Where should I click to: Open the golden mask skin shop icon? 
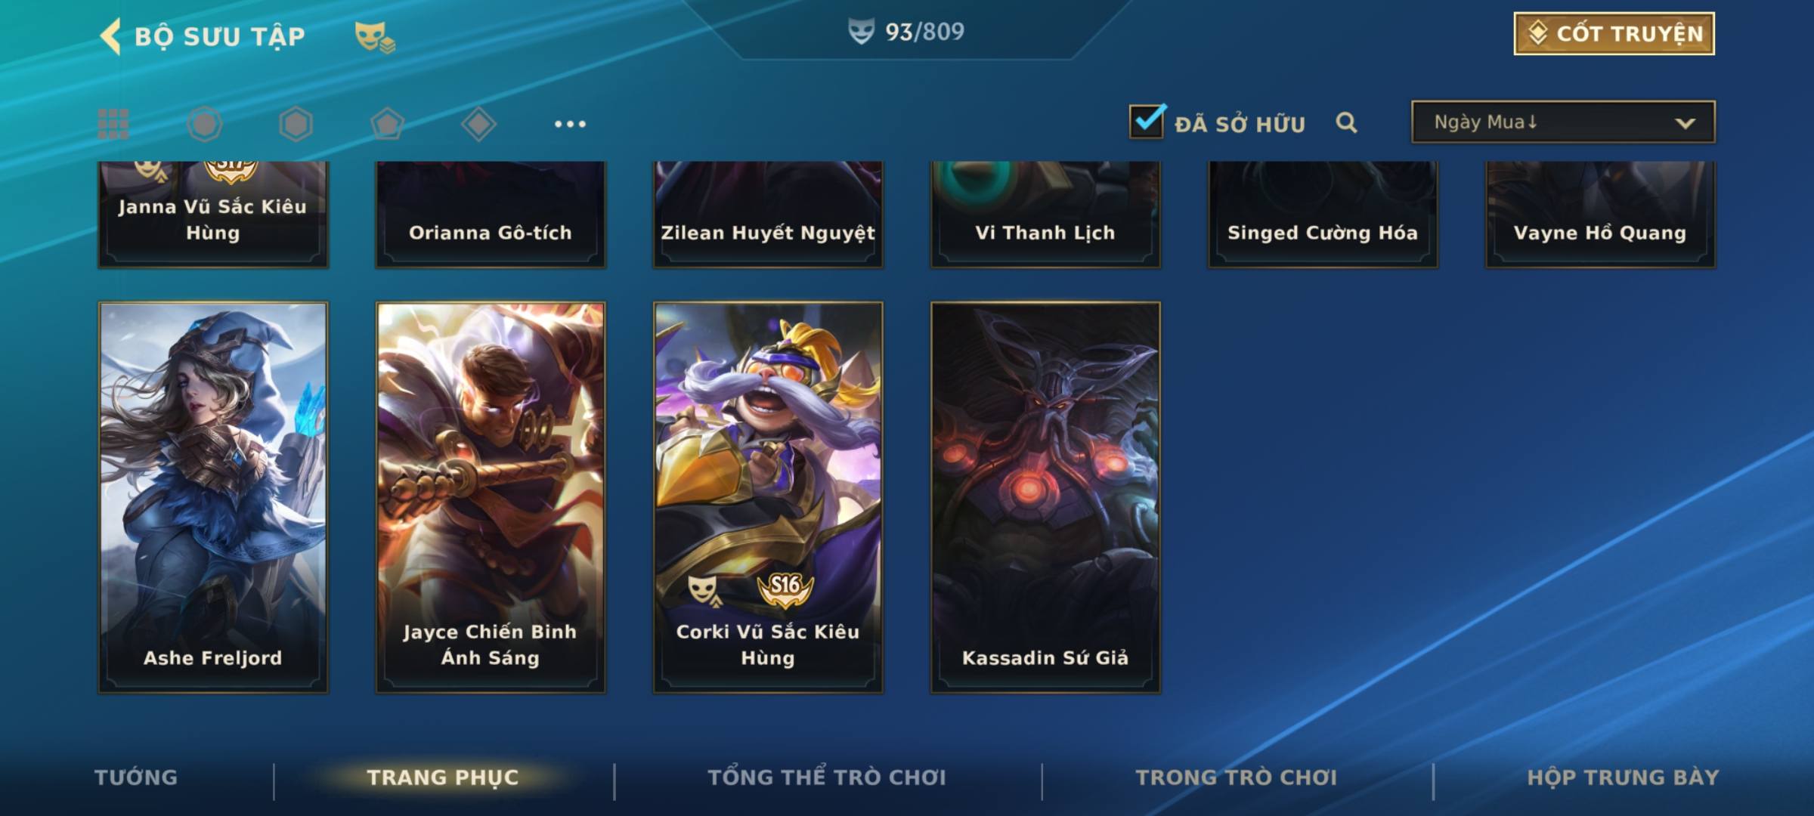[x=375, y=36]
